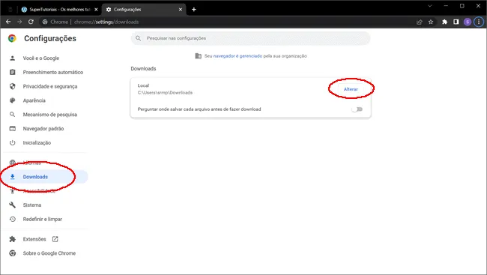
Task: Open a new tab with the plus button
Action: click(194, 9)
